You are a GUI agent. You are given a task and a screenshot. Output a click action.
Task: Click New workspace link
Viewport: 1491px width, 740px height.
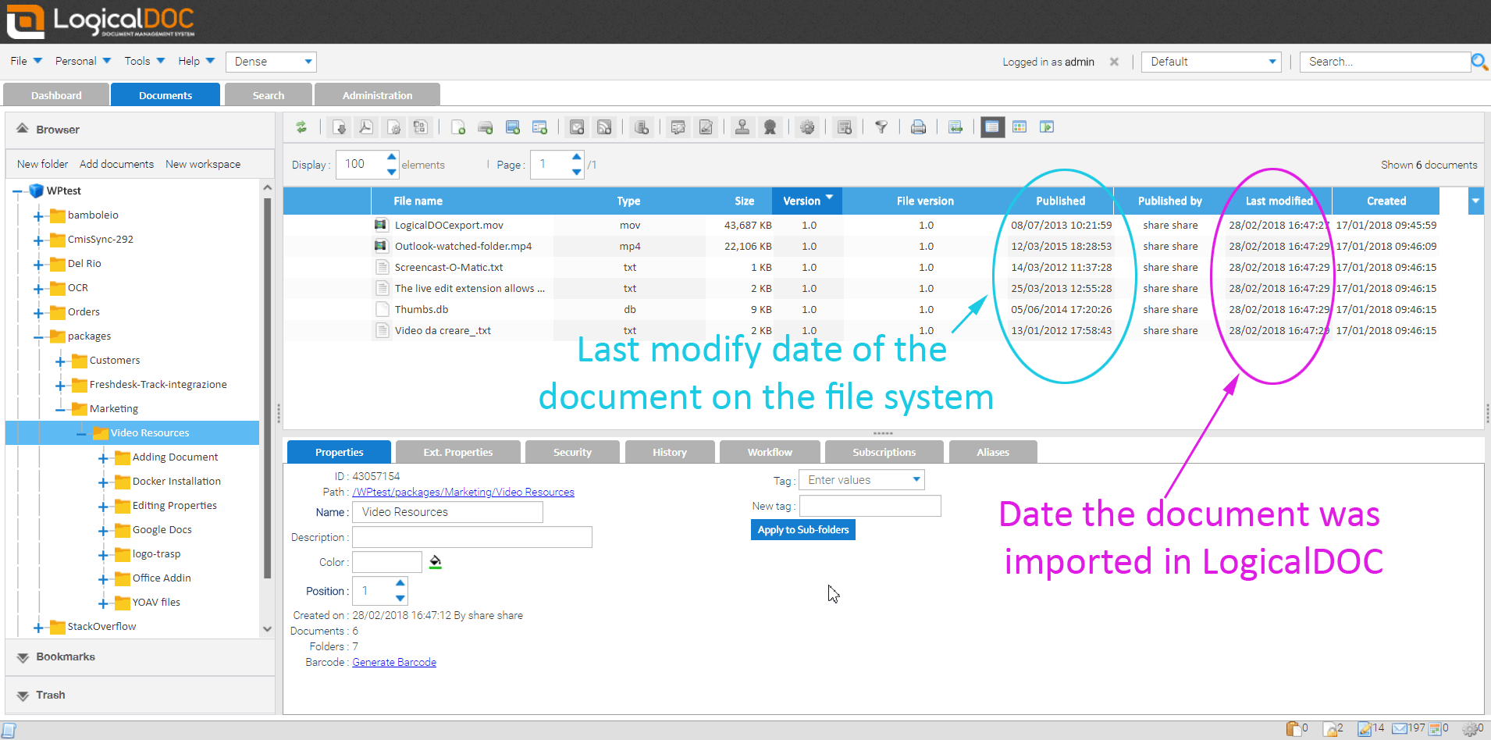pyautogui.click(x=203, y=164)
